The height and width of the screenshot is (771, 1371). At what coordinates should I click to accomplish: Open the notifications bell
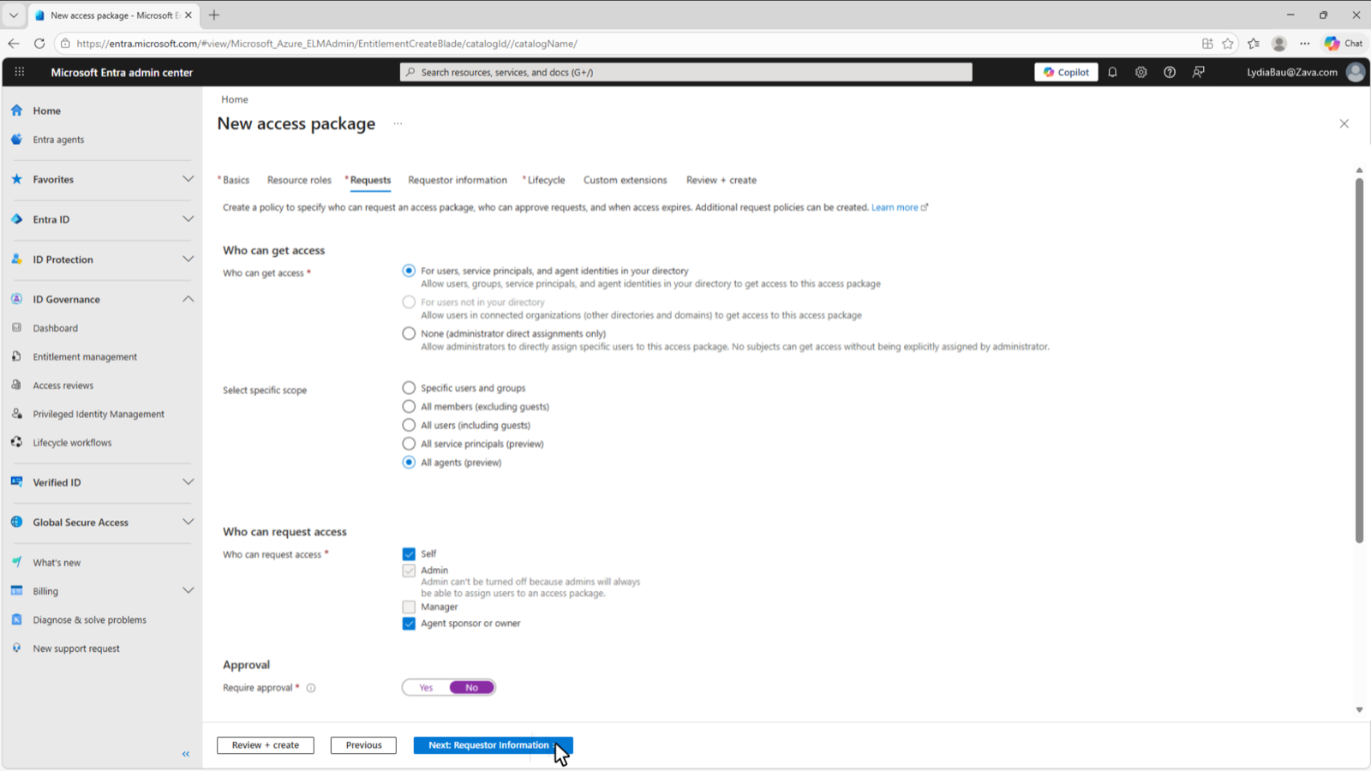(x=1112, y=72)
